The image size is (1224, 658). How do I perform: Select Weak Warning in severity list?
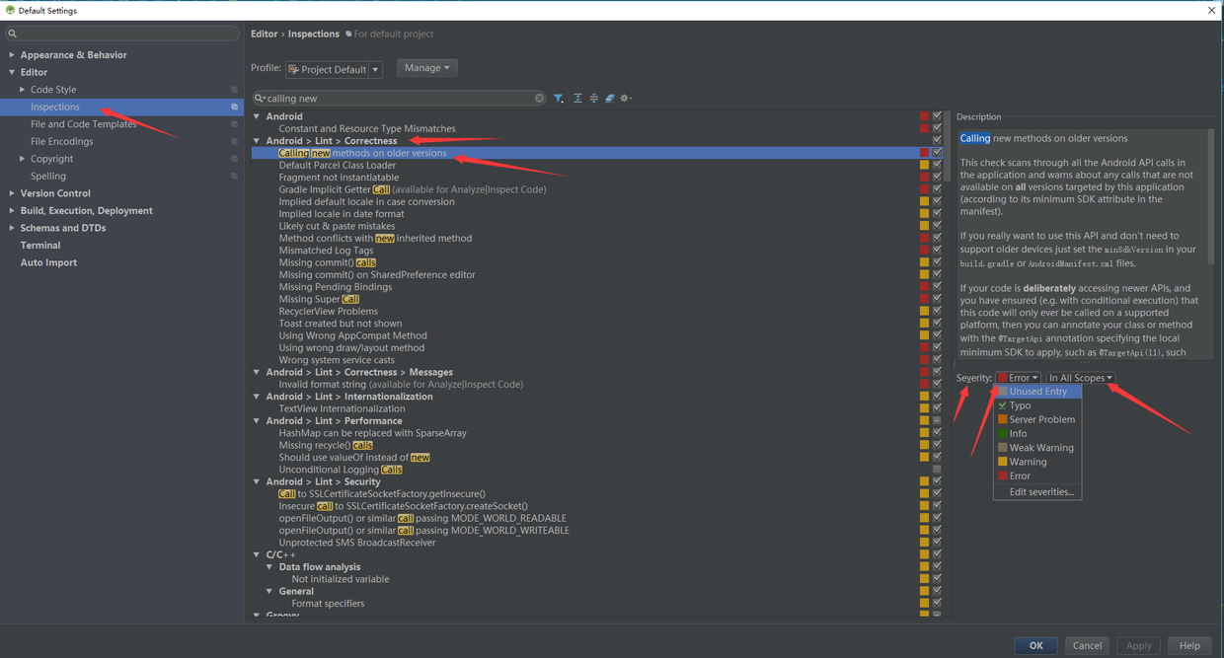[1038, 448]
